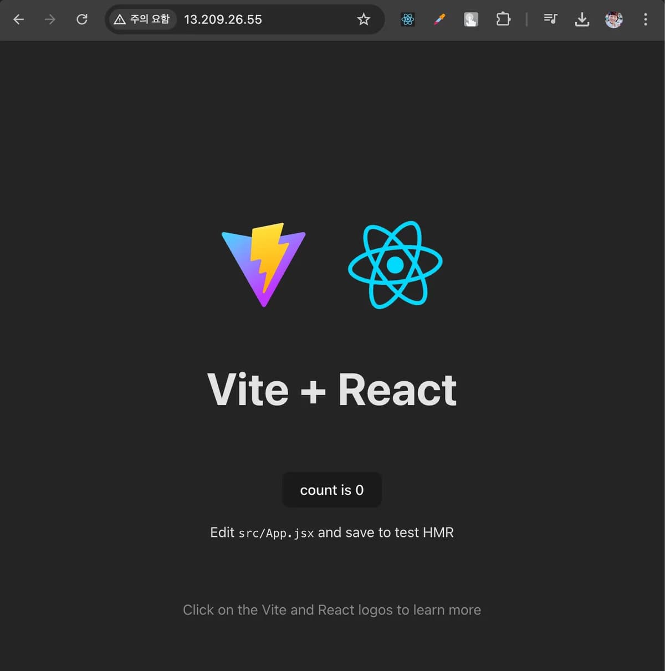Open the 주의 요함 security warning chip
Screen dimensions: 665x671
click(142, 19)
